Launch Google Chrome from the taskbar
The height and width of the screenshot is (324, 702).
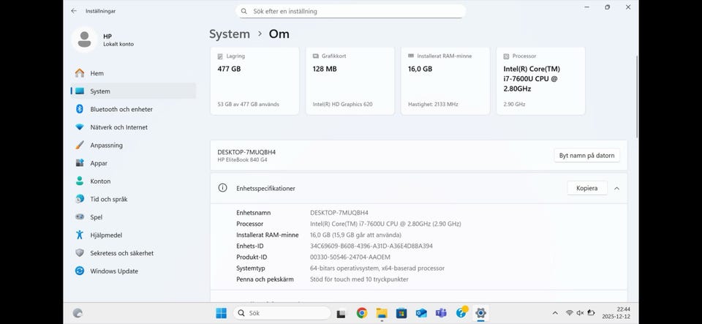(x=362, y=313)
